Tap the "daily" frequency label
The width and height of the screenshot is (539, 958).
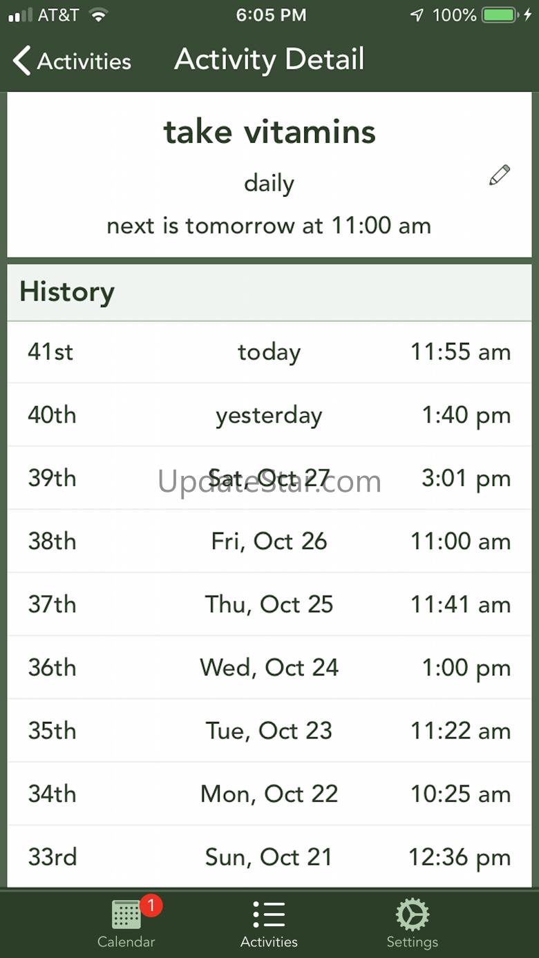coord(269,184)
